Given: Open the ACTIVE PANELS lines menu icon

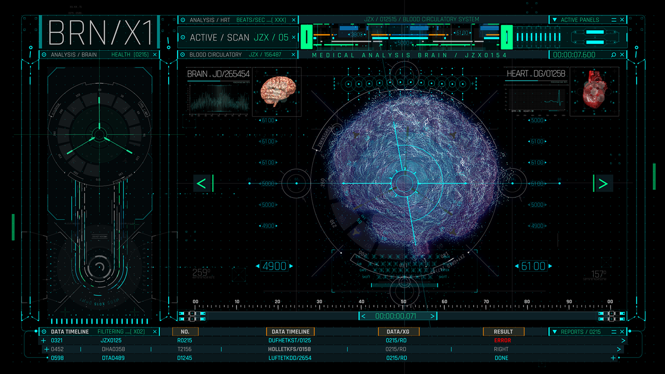Looking at the screenshot, I should click(x=614, y=20).
